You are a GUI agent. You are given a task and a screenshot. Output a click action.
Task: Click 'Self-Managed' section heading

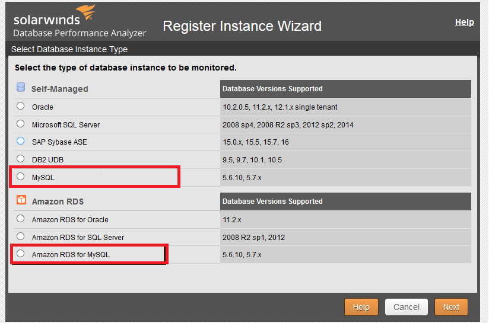point(59,89)
